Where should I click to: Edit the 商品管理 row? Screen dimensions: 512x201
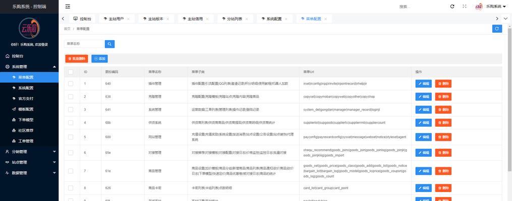pos(424,171)
